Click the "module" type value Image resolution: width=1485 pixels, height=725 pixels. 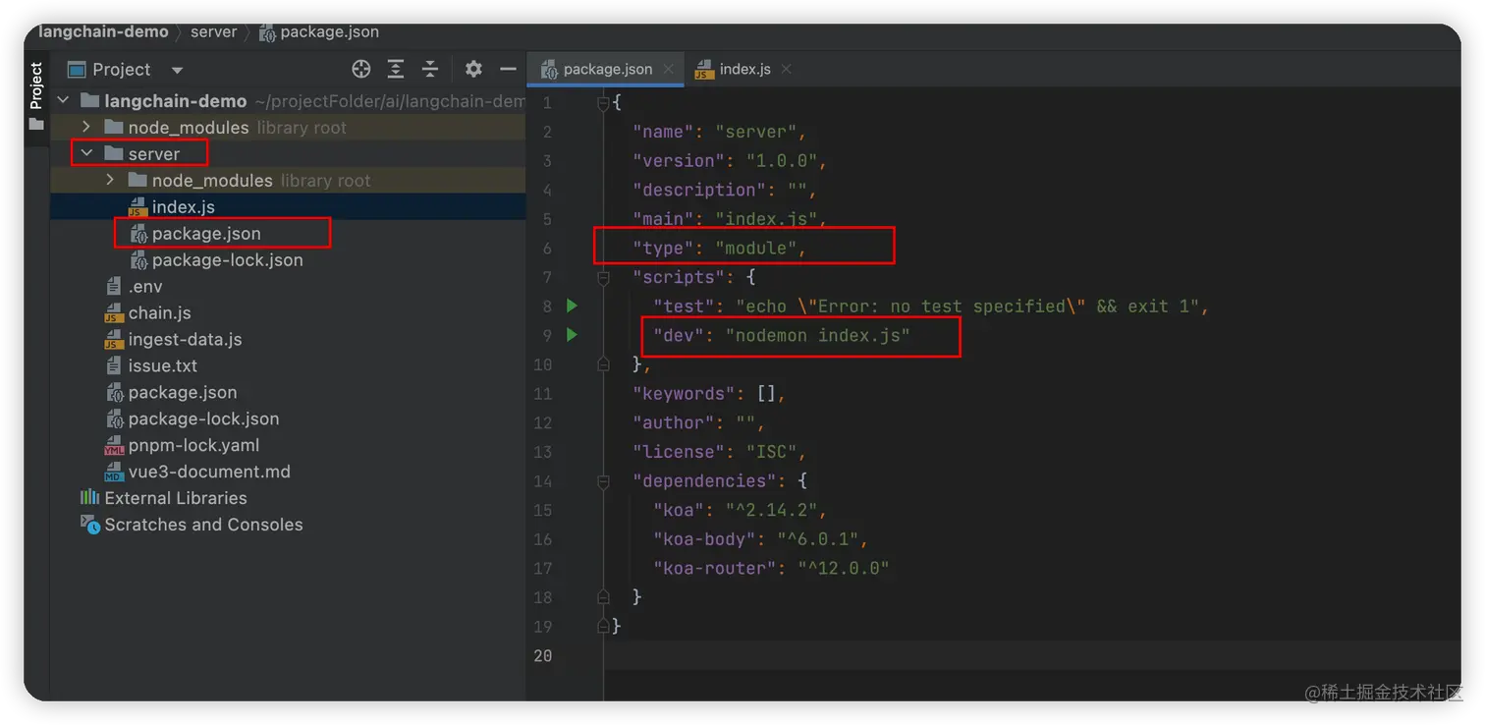pos(756,248)
